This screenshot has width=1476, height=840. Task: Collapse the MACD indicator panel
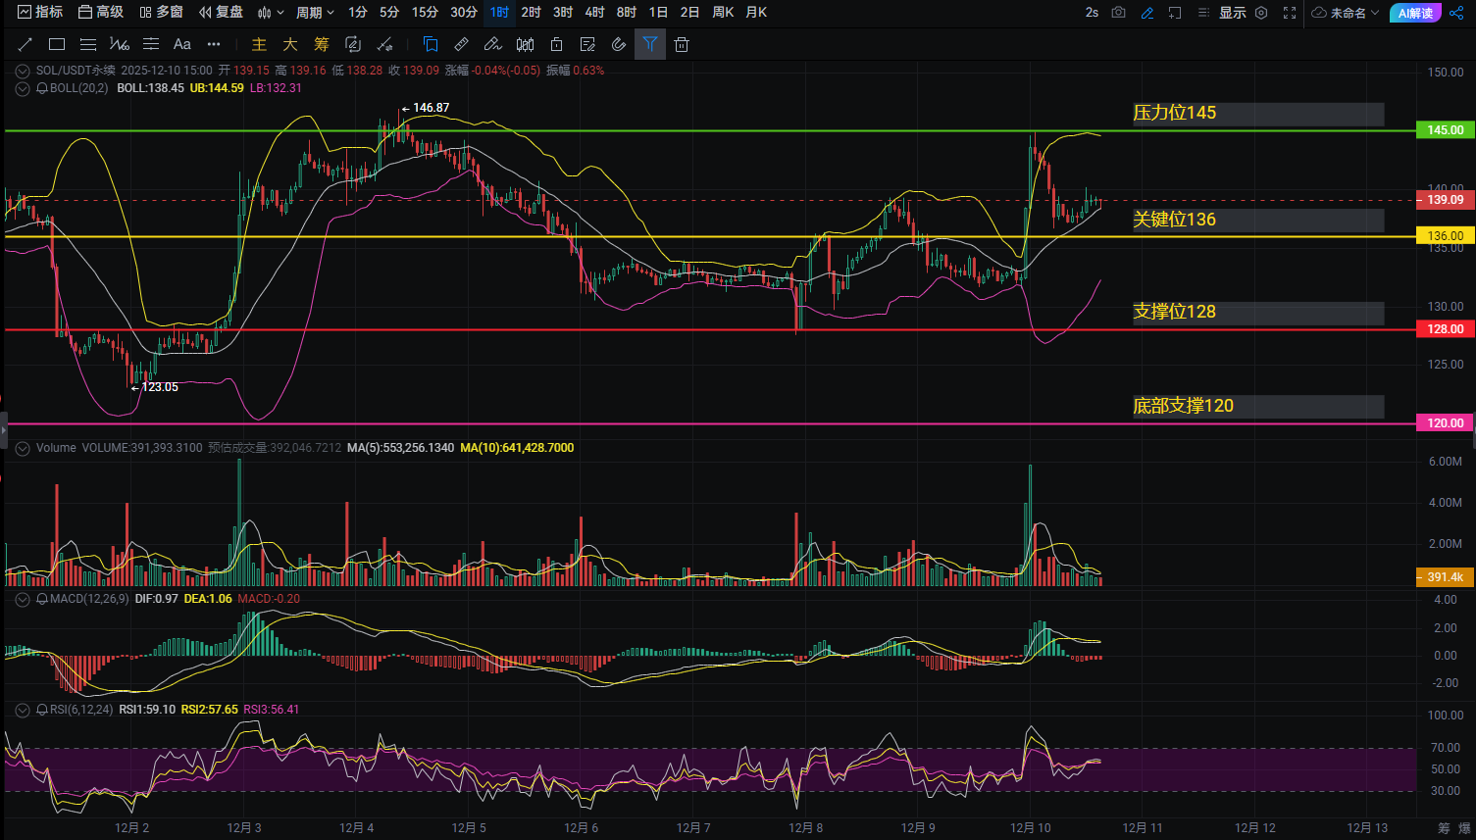tap(23, 599)
